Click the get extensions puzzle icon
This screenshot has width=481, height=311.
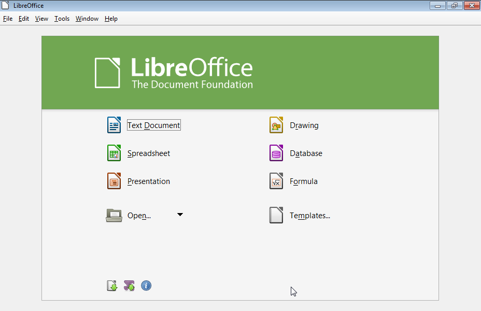click(x=129, y=286)
